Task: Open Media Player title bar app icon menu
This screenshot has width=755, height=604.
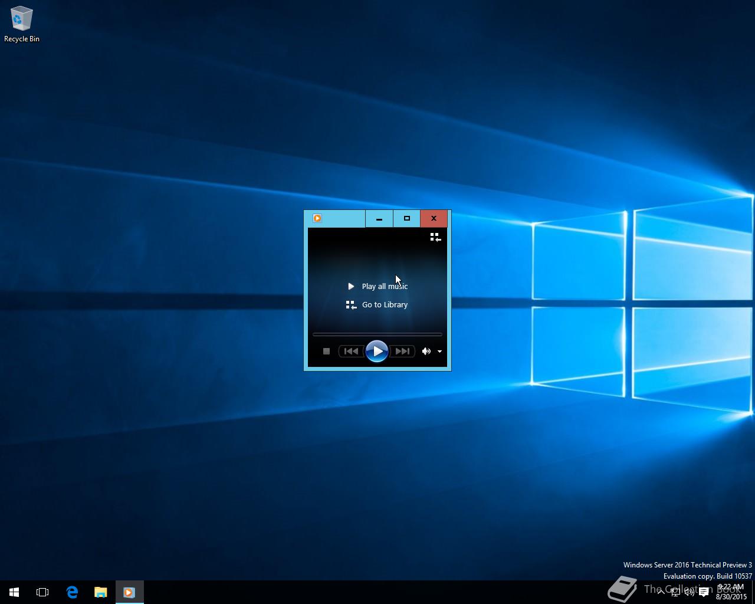Action: click(x=317, y=218)
